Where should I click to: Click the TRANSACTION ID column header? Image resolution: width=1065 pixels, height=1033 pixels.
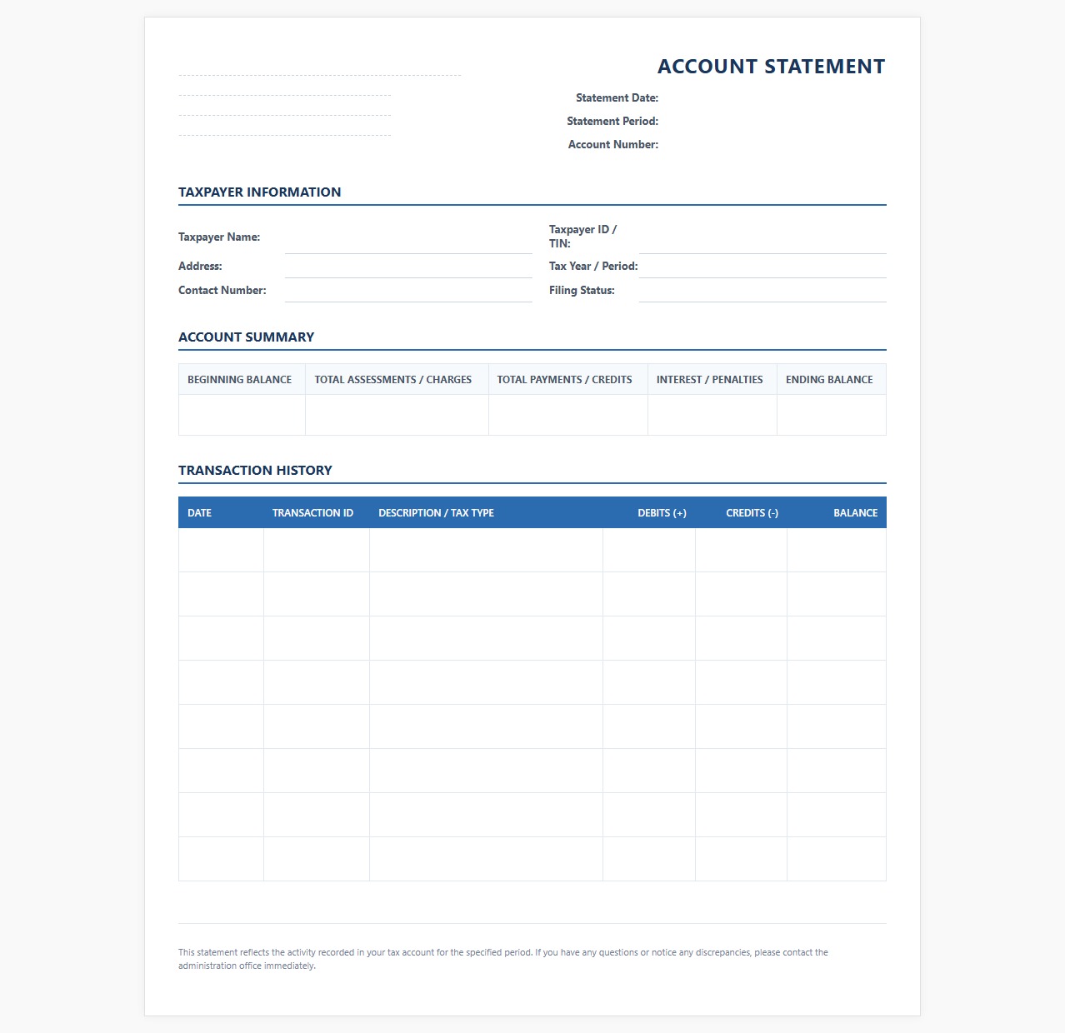317,513
